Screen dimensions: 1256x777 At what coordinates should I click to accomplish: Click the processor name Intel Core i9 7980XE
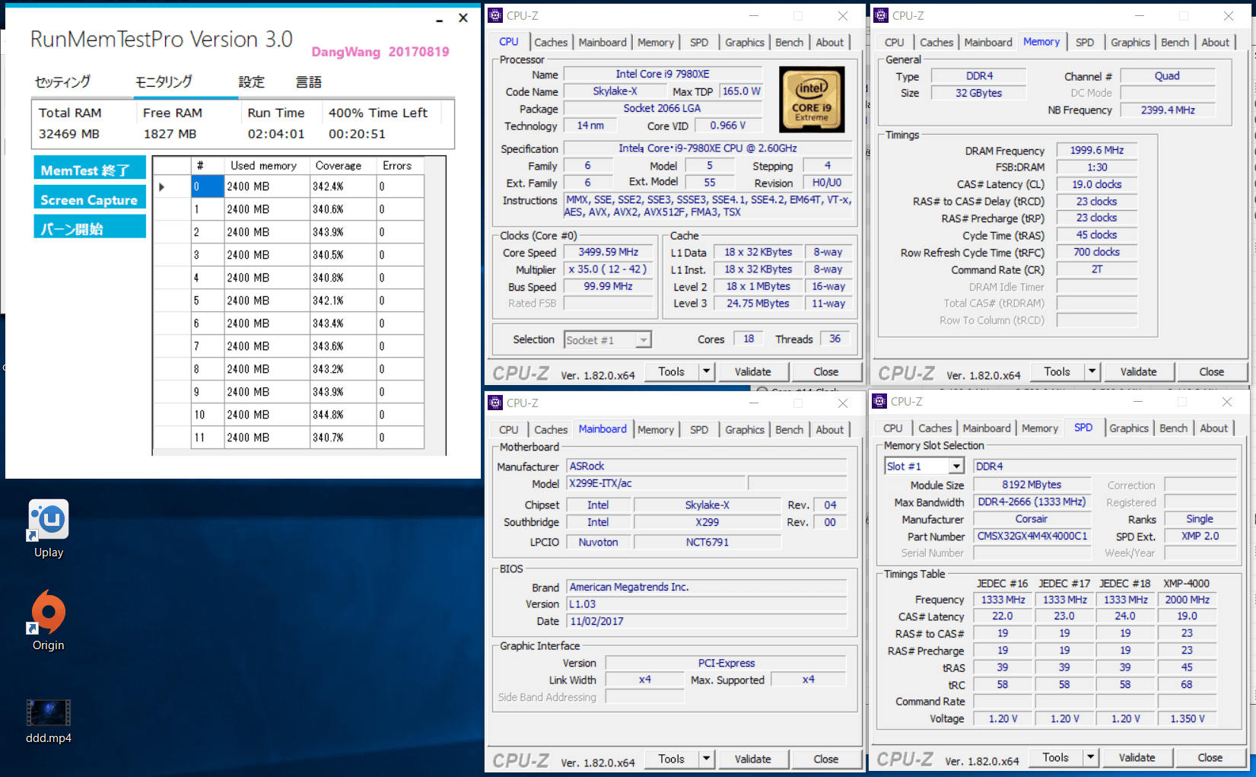tap(663, 74)
